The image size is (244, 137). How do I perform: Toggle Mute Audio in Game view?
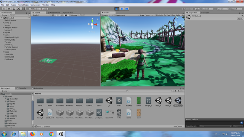(175, 15)
